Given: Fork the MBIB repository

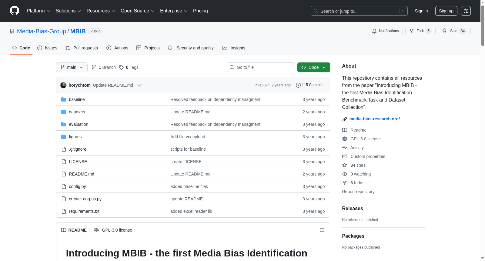Looking at the screenshot, I should tap(420, 31).
